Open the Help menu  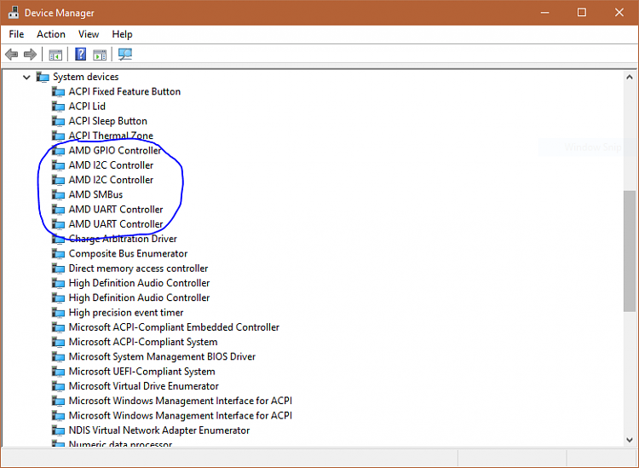122,34
